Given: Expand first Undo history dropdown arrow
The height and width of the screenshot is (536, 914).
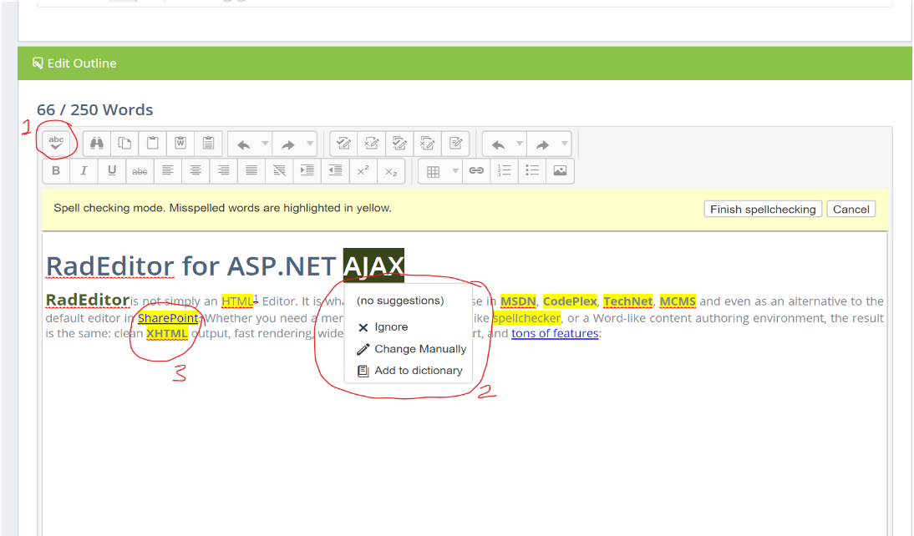Looking at the screenshot, I should point(265,144).
